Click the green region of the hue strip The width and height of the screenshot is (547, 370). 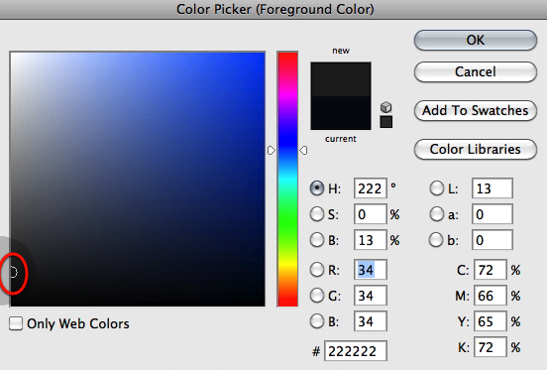[x=287, y=223]
